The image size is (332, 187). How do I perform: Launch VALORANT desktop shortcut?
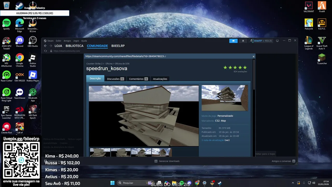point(309,7)
